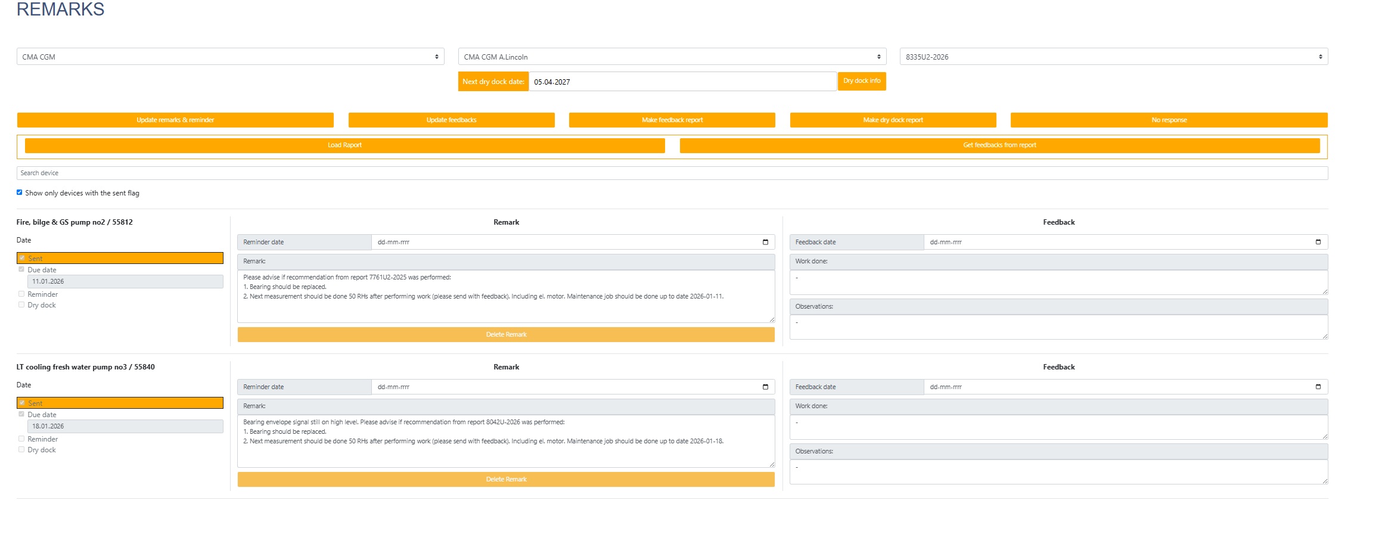Click the Next dry dock date field
Viewport: 1376px width, 553px height.
pyautogui.click(x=682, y=82)
